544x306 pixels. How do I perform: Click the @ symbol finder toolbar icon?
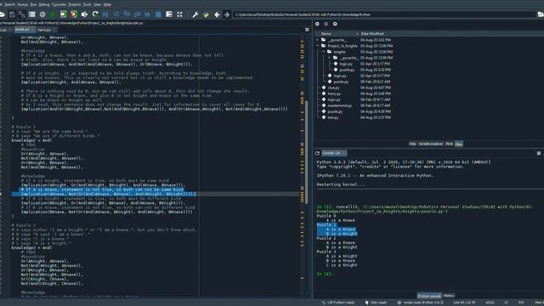[42, 14]
